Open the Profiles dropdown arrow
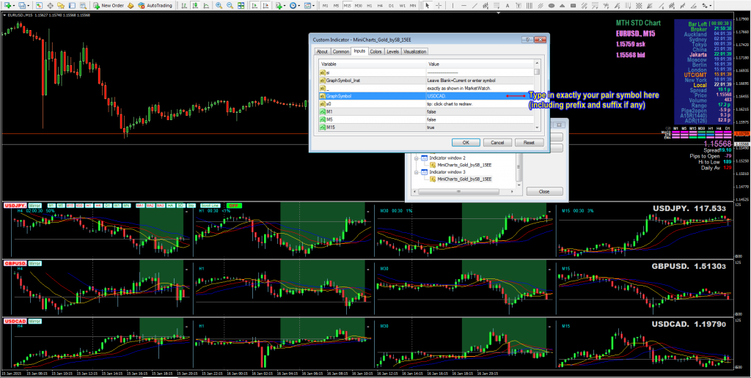Viewport: 751px width, 378px height. click(29, 6)
